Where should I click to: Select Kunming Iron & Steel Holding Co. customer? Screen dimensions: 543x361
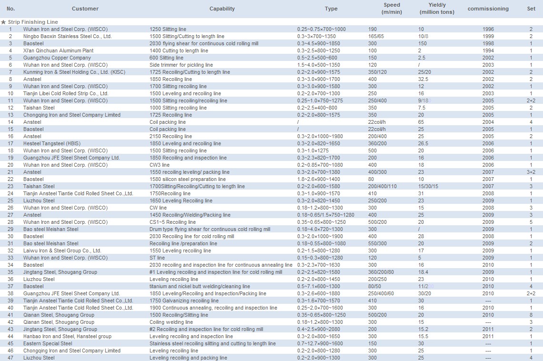(x=74, y=72)
